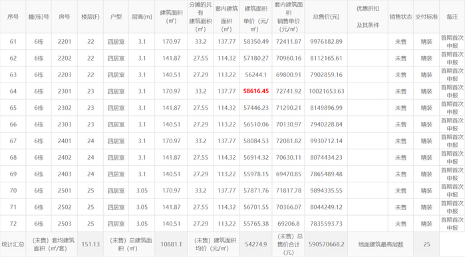
Task: Click the 地面建筑最高层数 label
Action: [x=381, y=244]
